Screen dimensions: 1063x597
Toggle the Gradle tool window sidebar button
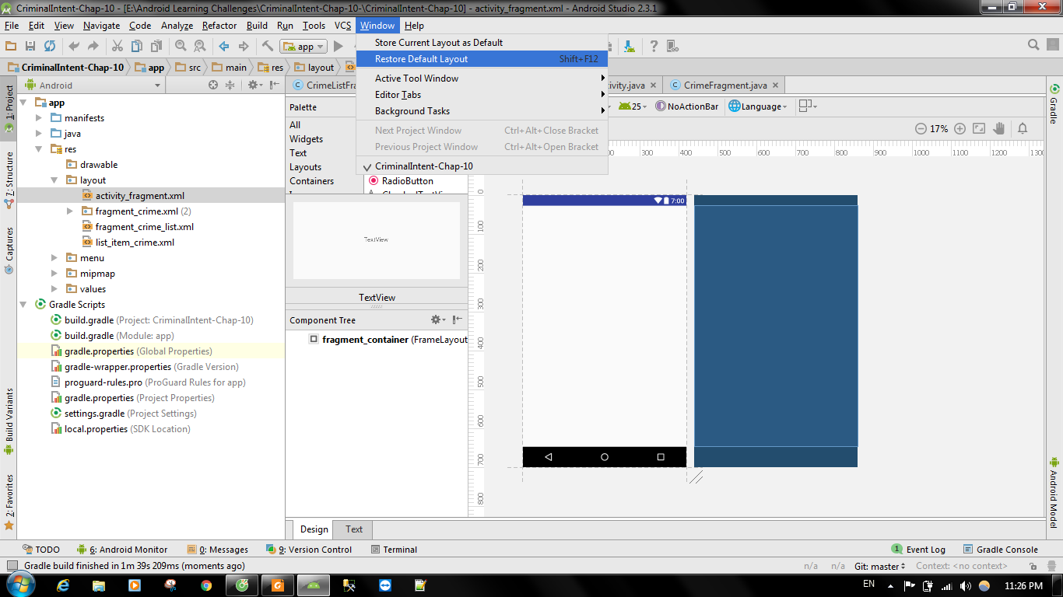click(x=1054, y=104)
